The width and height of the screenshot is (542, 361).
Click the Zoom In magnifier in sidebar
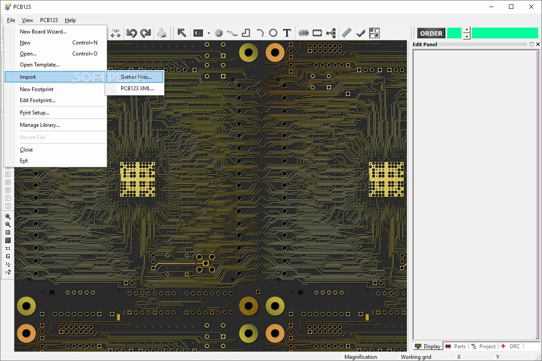pyautogui.click(x=7, y=217)
